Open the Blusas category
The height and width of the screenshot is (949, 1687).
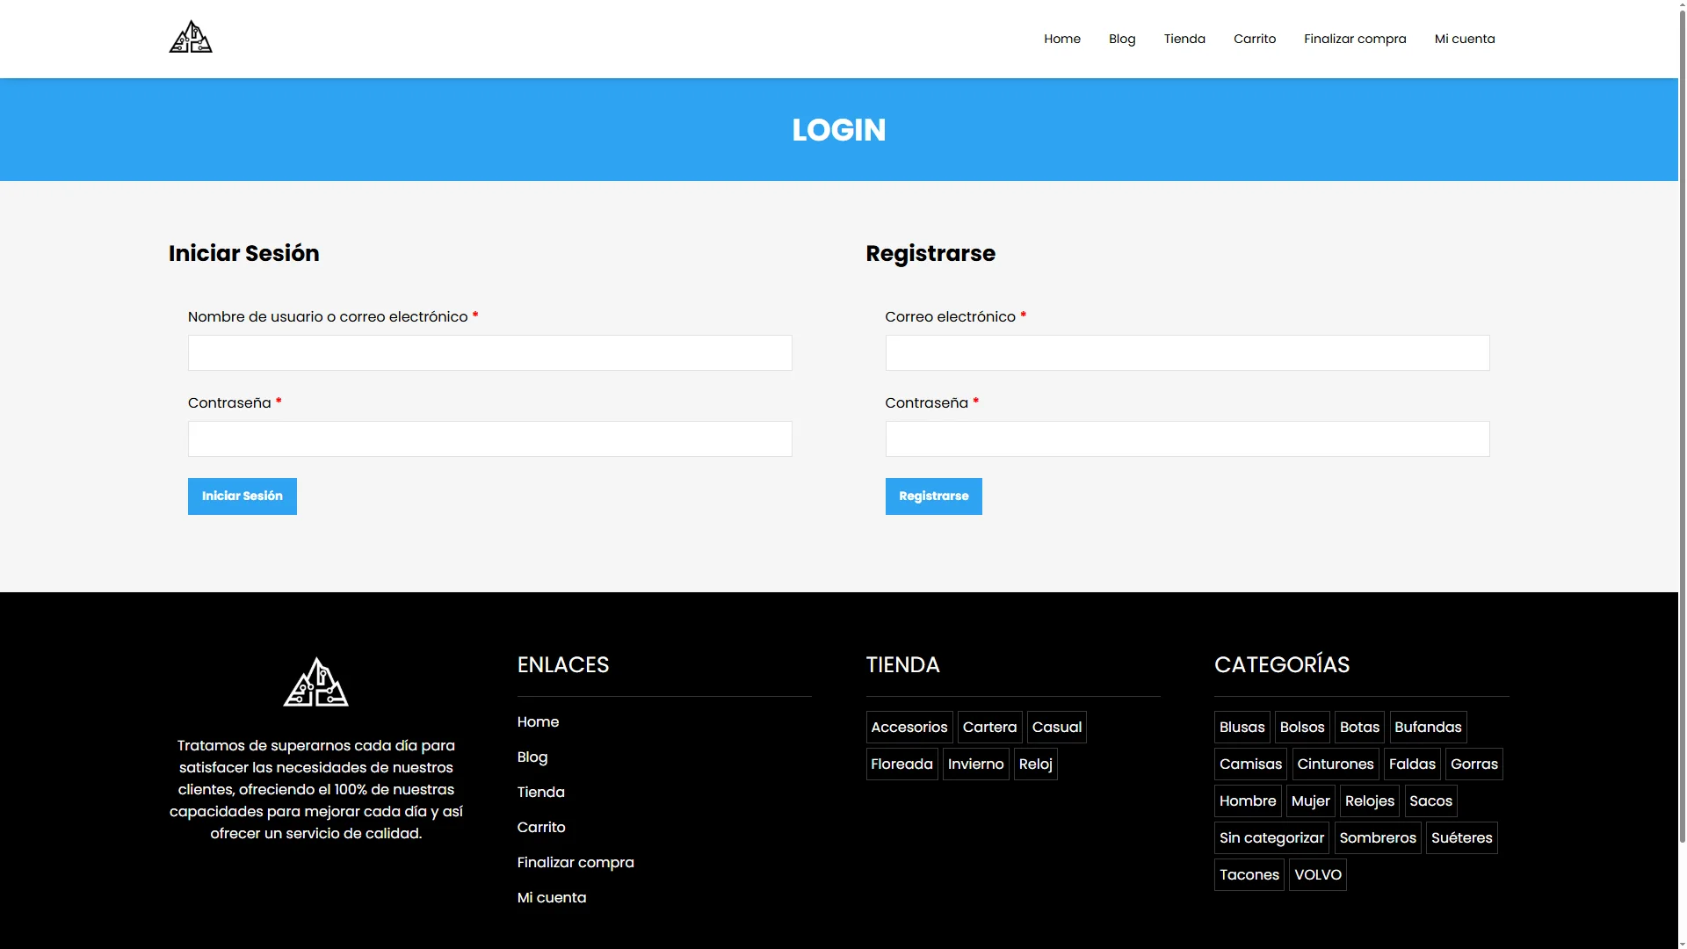click(1242, 727)
